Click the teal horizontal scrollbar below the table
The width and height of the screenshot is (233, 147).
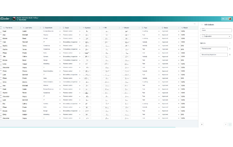pyautogui.click(x=88, y=127)
